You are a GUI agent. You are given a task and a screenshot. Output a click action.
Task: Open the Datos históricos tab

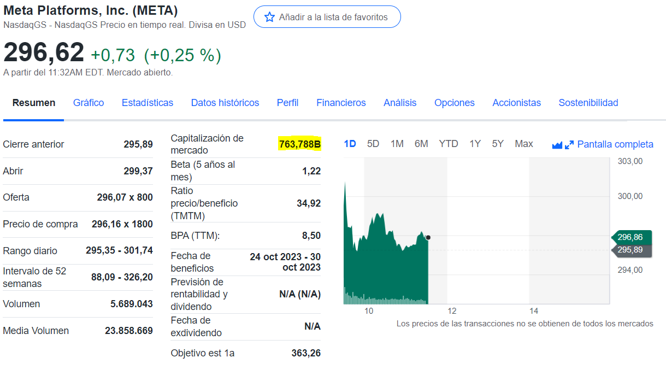[225, 103]
